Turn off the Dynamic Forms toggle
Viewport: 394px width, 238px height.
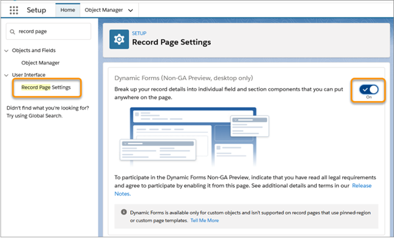368,89
